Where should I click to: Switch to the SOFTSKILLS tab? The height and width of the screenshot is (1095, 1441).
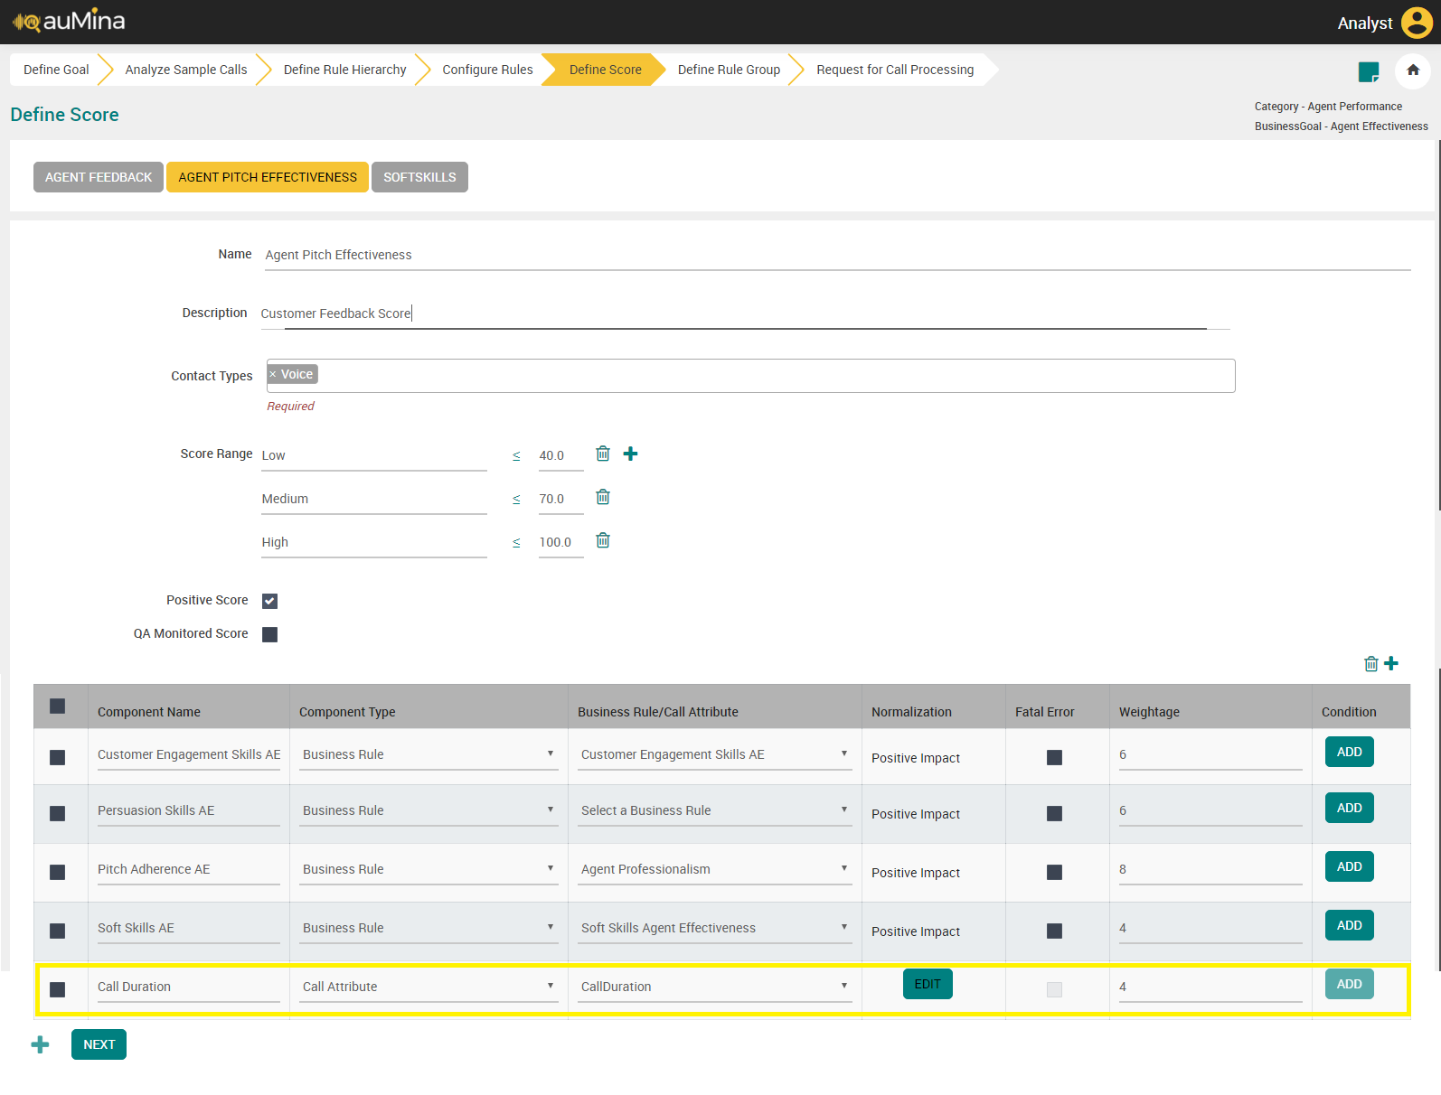419,177
